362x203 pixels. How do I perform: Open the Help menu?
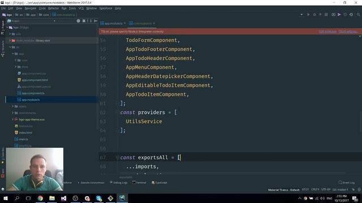pyautogui.click(x=118, y=8)
